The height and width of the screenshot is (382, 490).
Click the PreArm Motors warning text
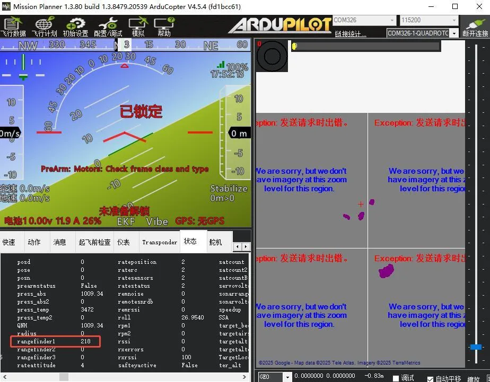125,169
